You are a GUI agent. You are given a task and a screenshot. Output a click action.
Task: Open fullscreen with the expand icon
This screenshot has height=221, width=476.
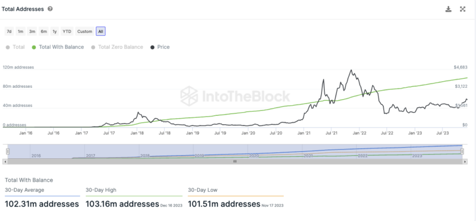(x=463, y=9)
